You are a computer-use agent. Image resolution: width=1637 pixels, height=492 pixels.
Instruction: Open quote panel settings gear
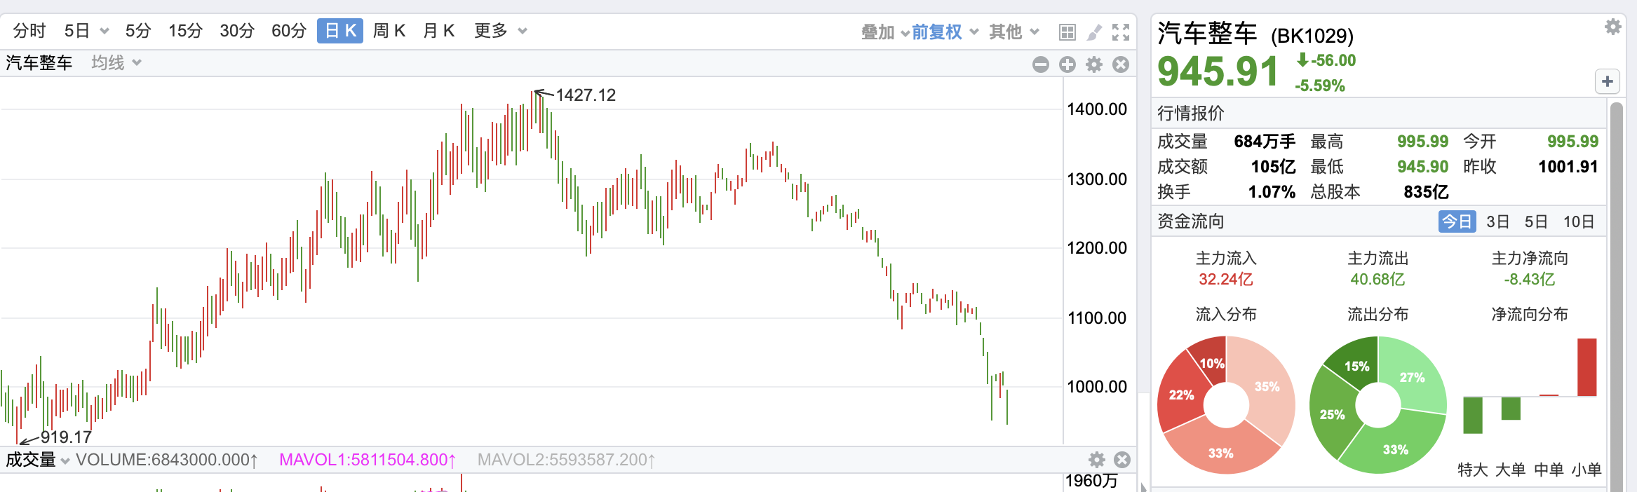[x=1613, y=27]
